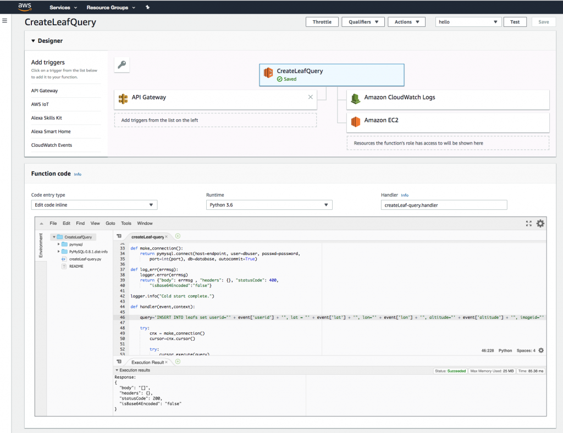Open the Qualifiers dropdown

363,22
